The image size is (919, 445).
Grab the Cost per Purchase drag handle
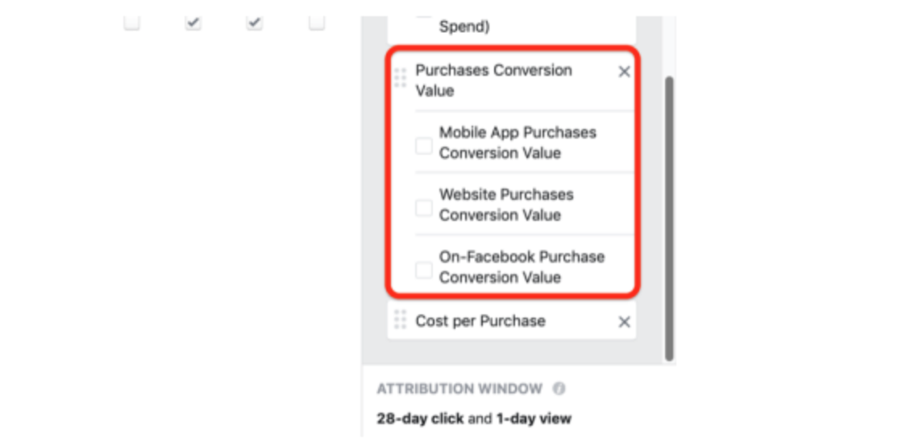(x=401, y=320)
